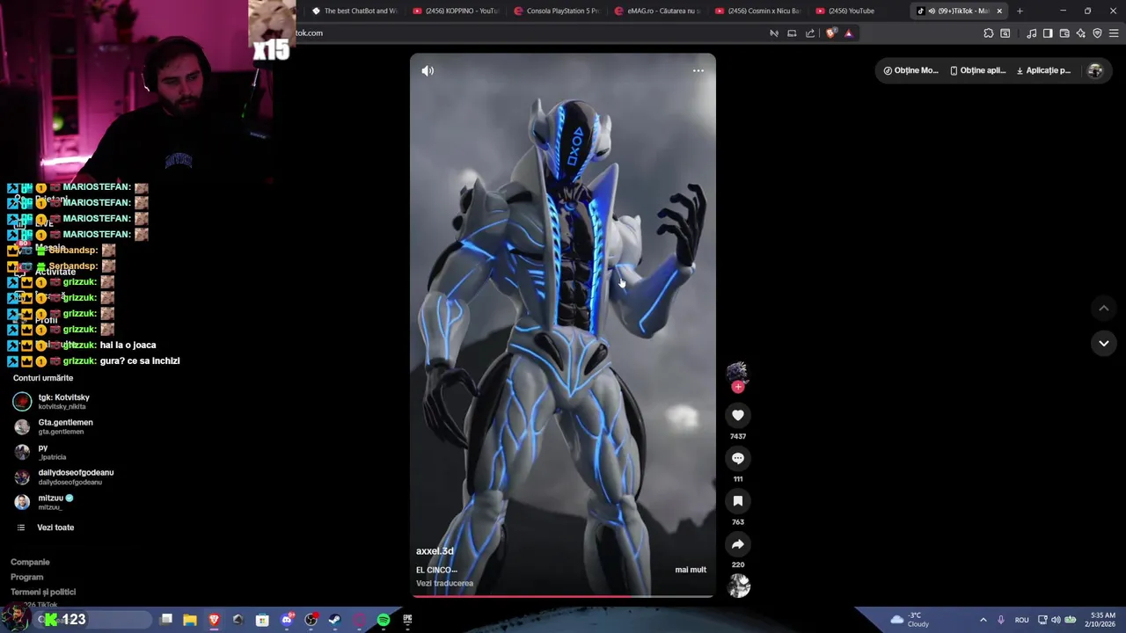Click share page icon in address bar

(810, 33)
